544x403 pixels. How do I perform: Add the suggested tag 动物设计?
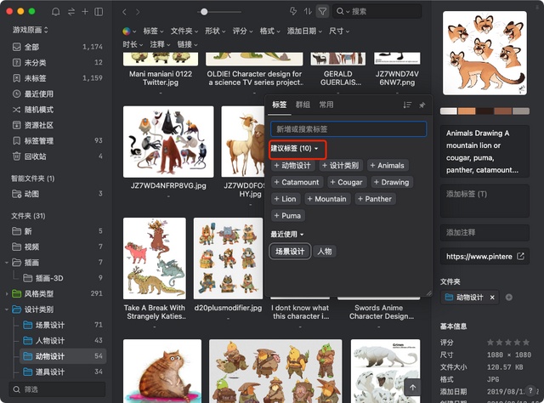pos(292,166)
